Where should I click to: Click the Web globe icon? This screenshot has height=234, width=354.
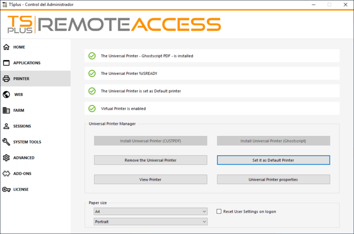click(6, 95)
